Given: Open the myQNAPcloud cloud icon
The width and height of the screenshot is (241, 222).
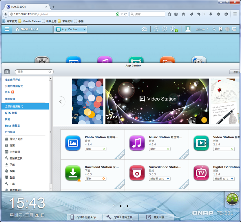Looking at the screenshot, I should click(x=144, y=29).
